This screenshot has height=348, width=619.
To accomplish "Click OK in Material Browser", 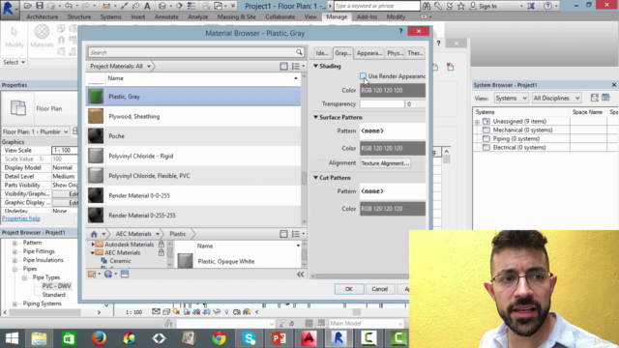I will 349,289.
